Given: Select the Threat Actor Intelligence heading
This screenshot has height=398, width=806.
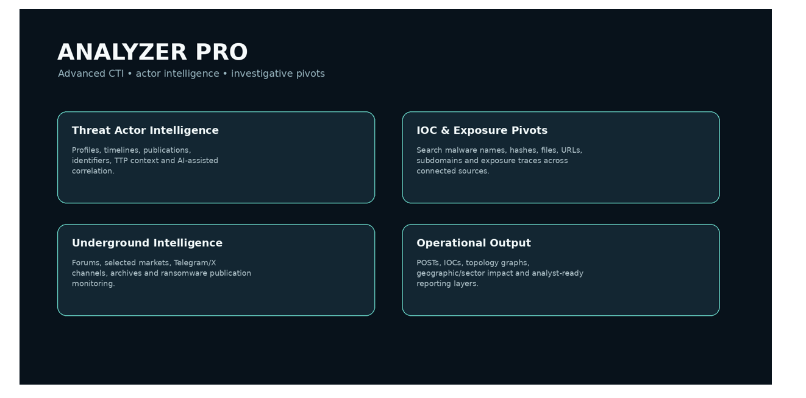Looking at the screenshot, I should coord(145,130).
